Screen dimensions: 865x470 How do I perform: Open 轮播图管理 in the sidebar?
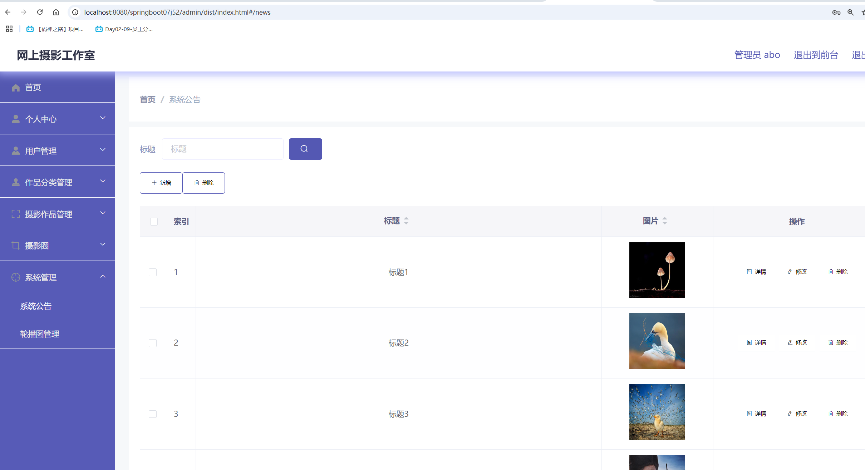tap(40, 334)
